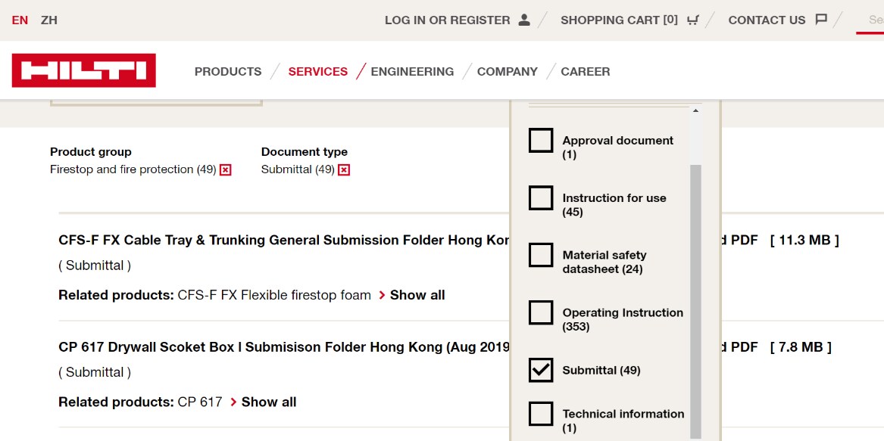Select the Technical information checkbox
Viewport: 884px width, 441px height.
[541, 414]
